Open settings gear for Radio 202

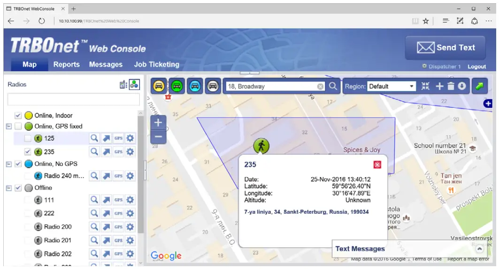pos(130,254)
